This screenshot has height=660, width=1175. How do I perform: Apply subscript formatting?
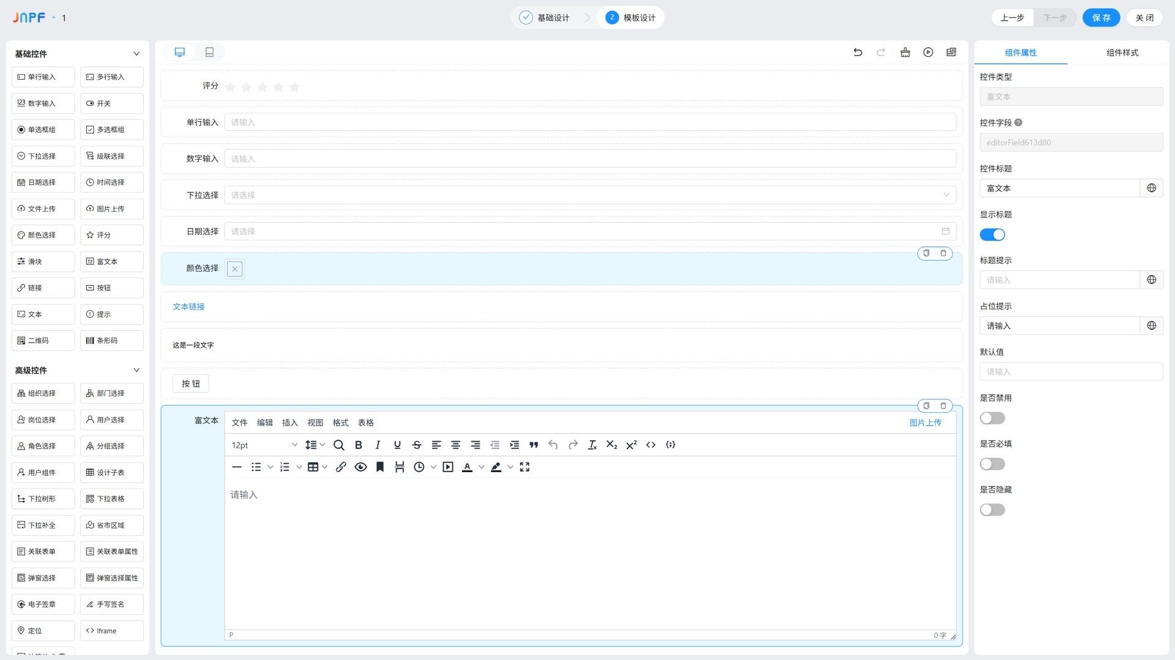[x=612, y=445]
